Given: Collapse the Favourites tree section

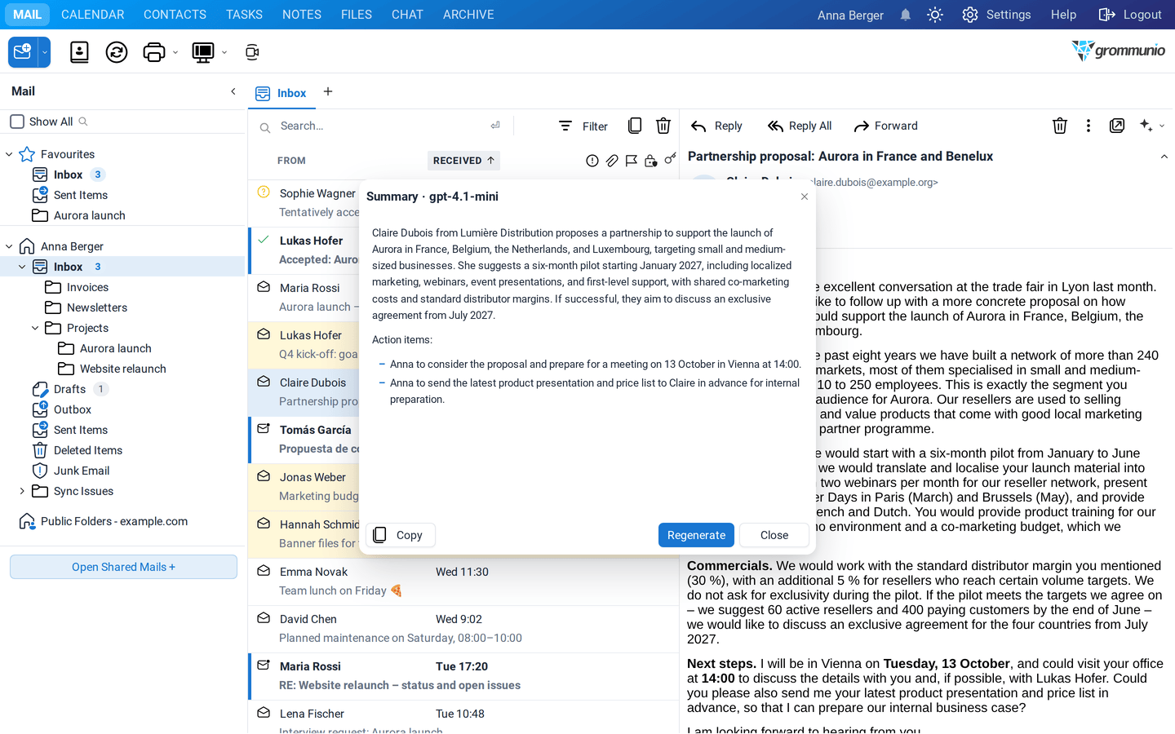Looking at the screenshot, I should click(9, 154).
